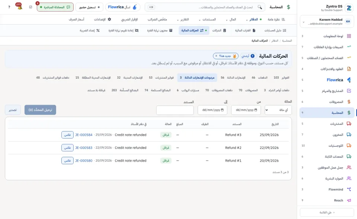Select the مسيّرات الرواتب 6 tab

(188, 90)
